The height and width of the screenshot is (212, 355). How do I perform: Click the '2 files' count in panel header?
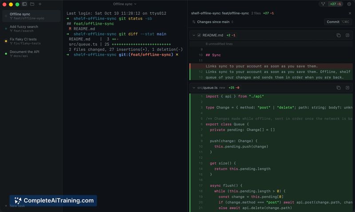pyautogui.click(x=256, y=13)
